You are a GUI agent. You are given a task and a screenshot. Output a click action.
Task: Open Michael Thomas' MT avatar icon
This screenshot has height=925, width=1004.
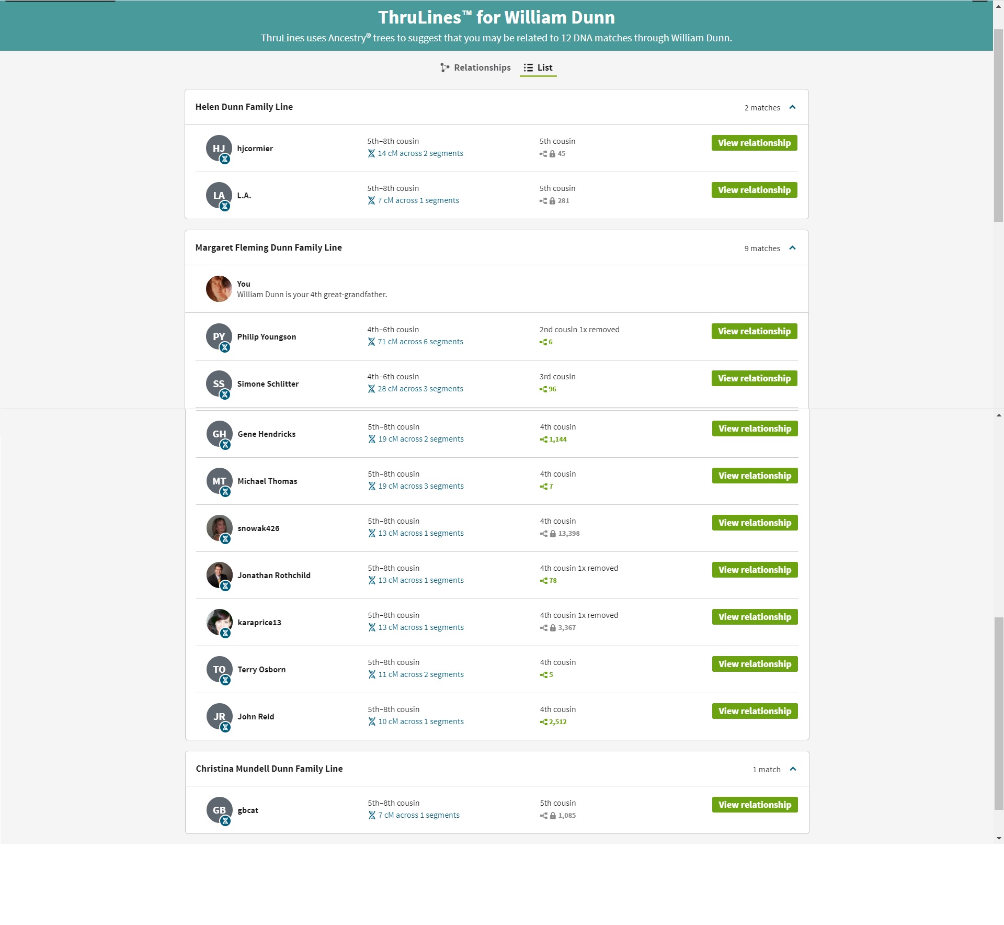point(219,481)
